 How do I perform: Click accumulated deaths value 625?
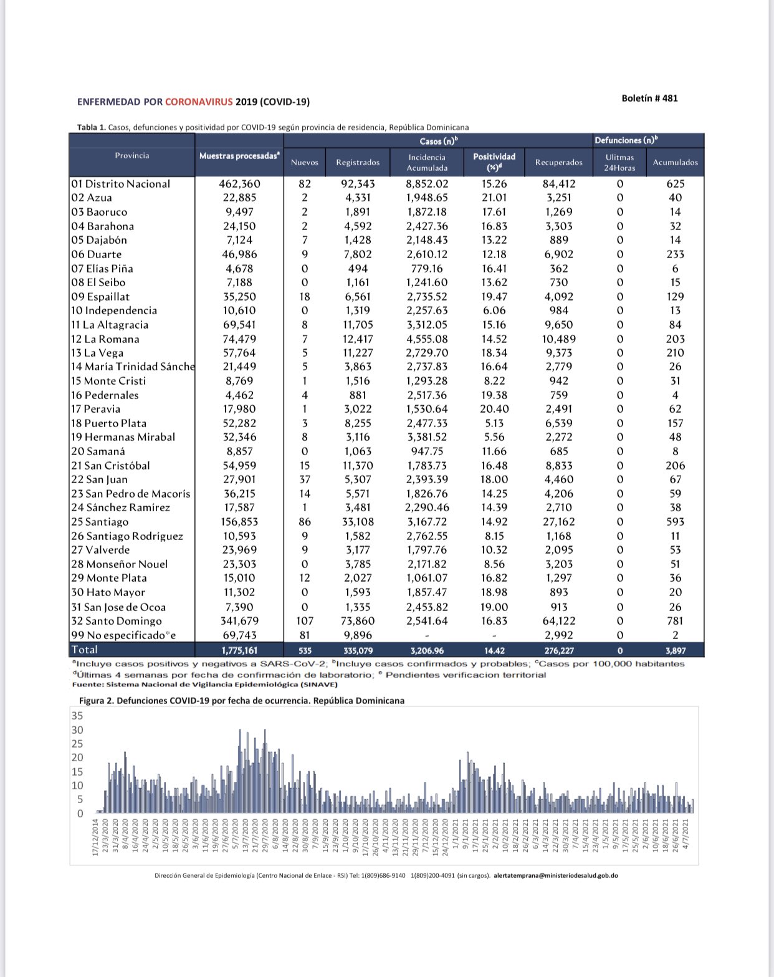pos(676,183)
